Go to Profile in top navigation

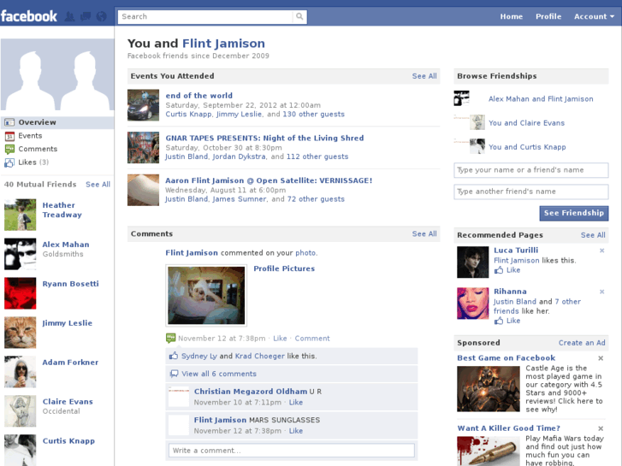(x=548, y=16)
